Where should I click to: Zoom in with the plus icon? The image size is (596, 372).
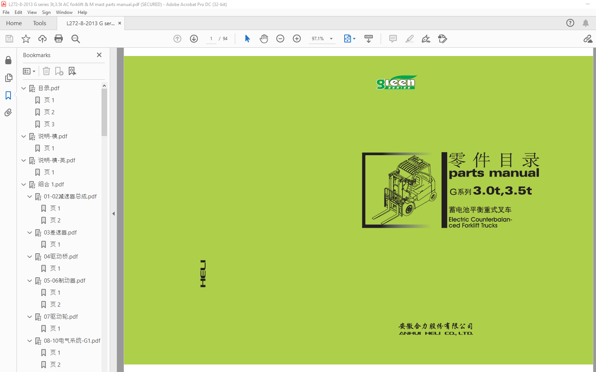(x=297, y=39)
